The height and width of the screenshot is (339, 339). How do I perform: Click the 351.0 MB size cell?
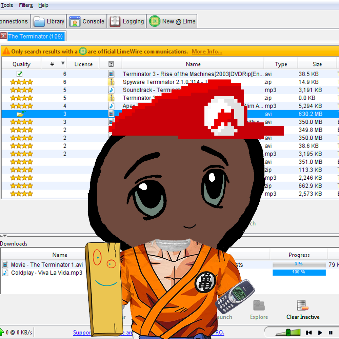click(x=311, y=162)
